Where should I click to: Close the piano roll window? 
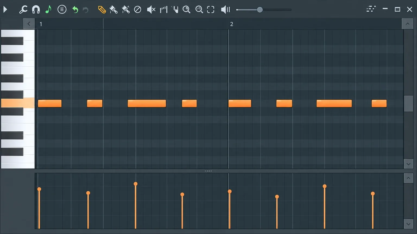pyautogui.click(x=410, y=9)
